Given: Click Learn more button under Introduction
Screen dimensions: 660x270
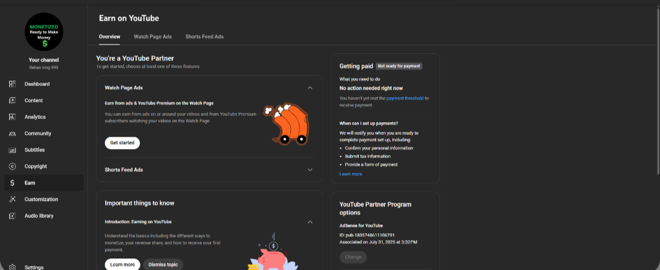Looking at the screenshot, I should coord(122,265).
